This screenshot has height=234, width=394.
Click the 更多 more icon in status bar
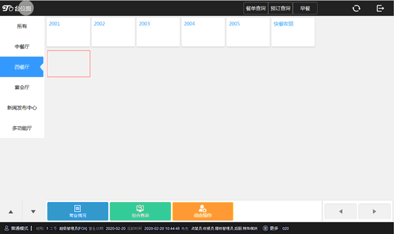[265, 228]
